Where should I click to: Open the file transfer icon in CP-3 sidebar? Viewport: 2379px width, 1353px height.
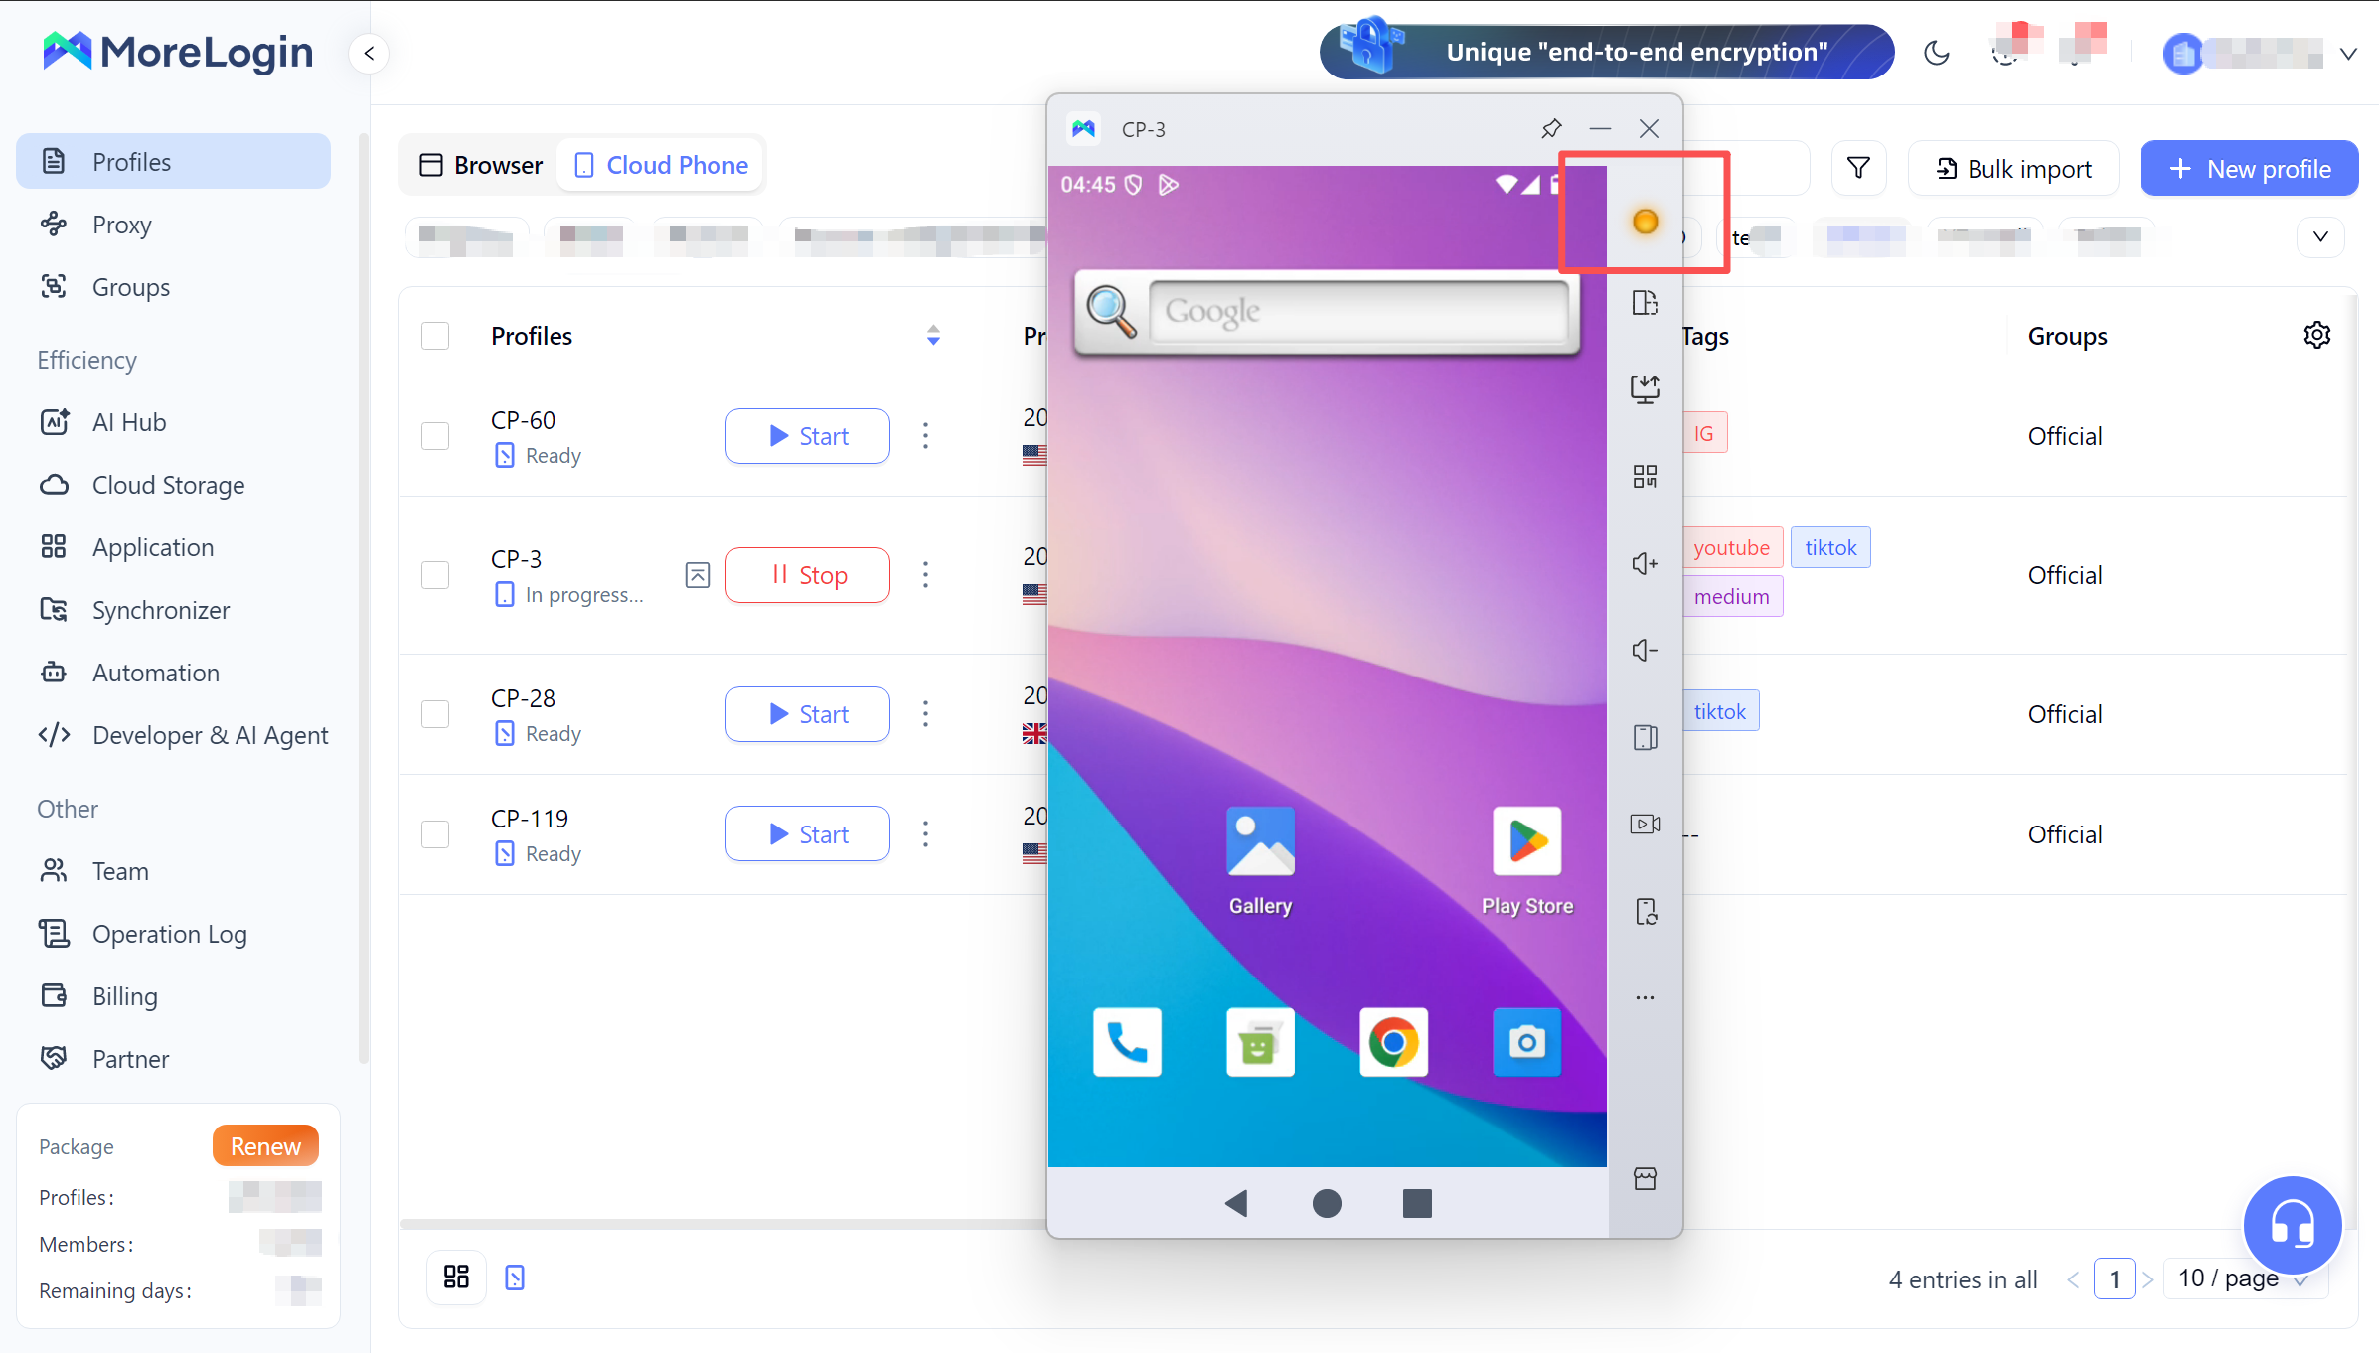1645,303
